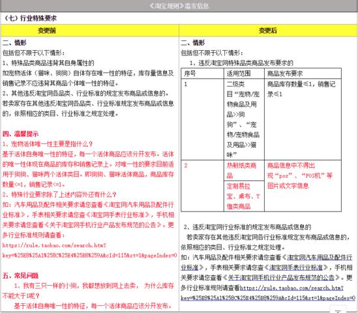
Task: Select the 定制易拉宝、桌布、T恤类商品 table cell
Action: pyautogui.click(x=244, y=196)
